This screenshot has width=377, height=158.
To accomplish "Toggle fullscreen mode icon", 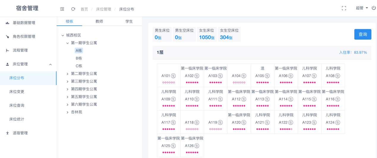I will point(344,8).
